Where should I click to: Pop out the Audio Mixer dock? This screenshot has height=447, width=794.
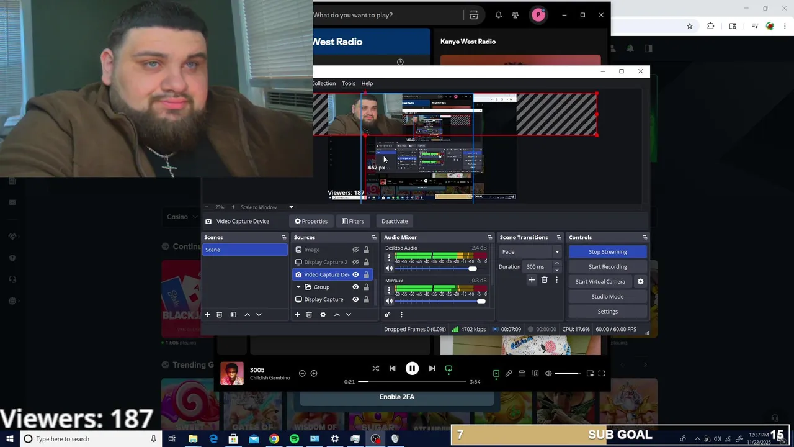[x=489, y=237]
